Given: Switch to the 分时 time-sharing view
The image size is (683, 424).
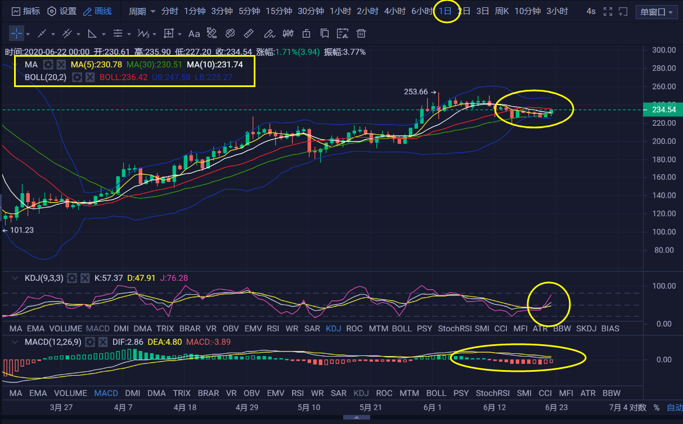Looking at the screenshot, I should coord(169,11).
